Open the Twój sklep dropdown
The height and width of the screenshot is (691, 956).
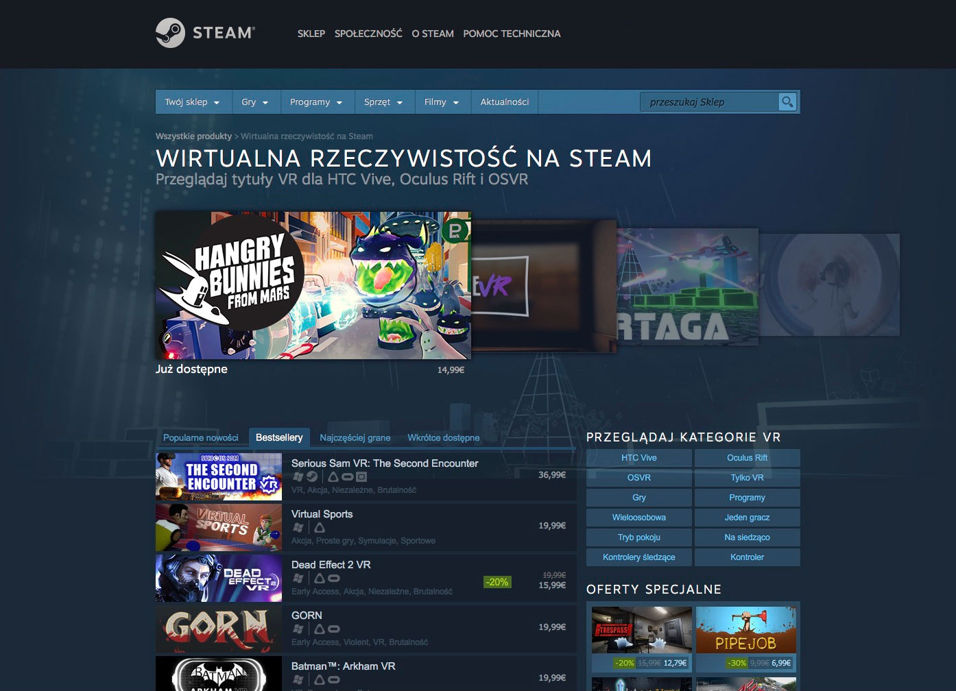tap(193, 102)
